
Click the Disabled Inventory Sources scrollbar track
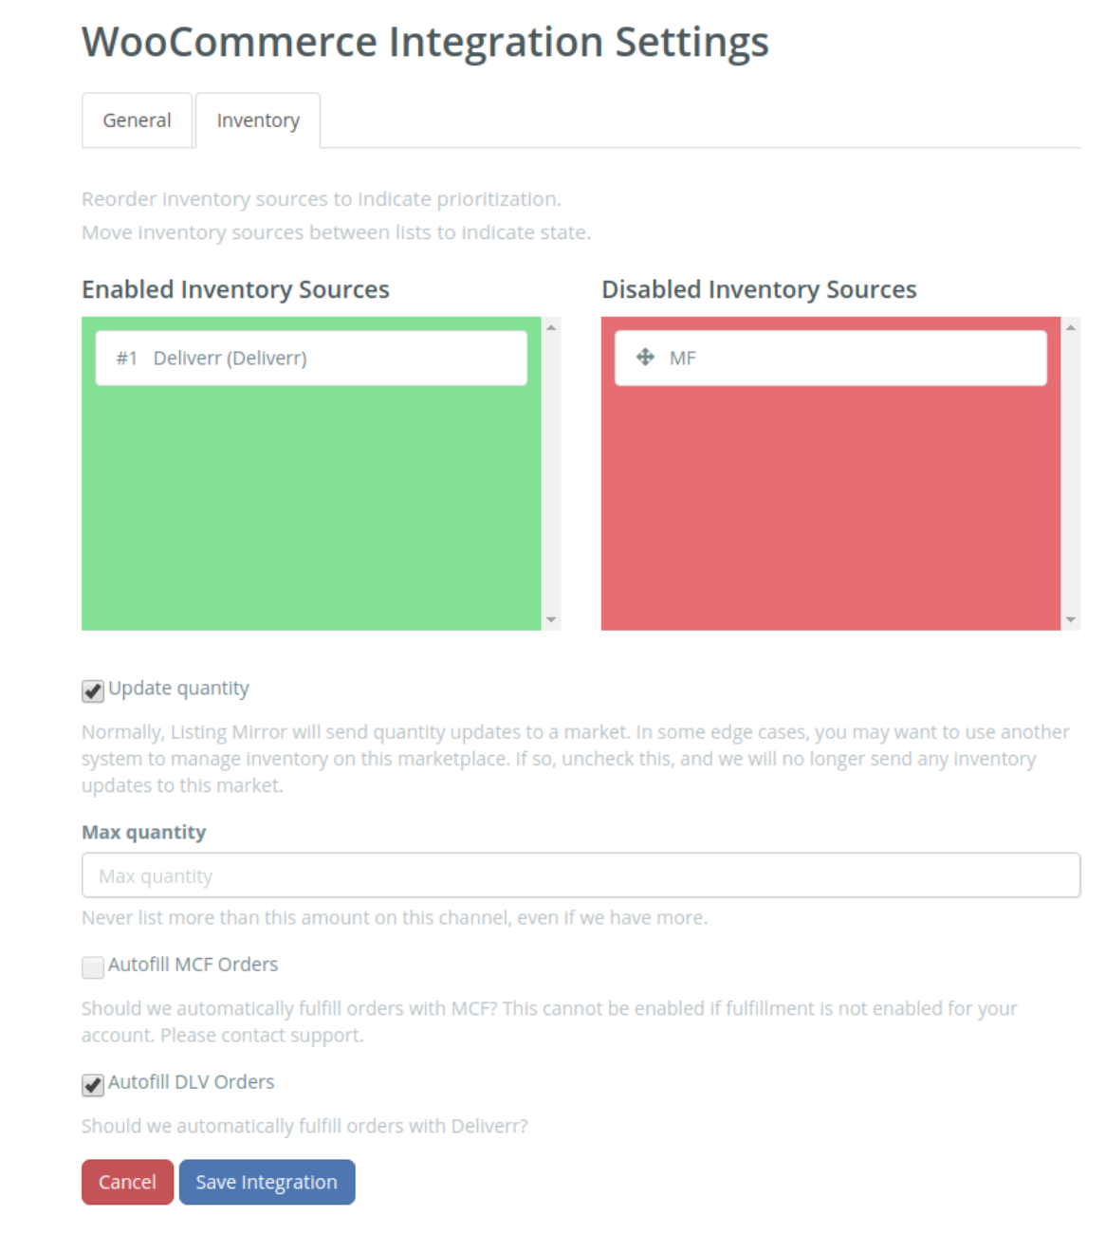coord(1071,473)
